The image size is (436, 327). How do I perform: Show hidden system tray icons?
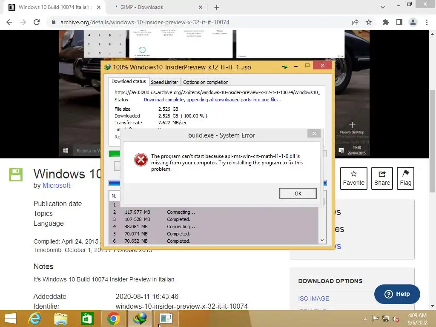(x=365, y=318)
